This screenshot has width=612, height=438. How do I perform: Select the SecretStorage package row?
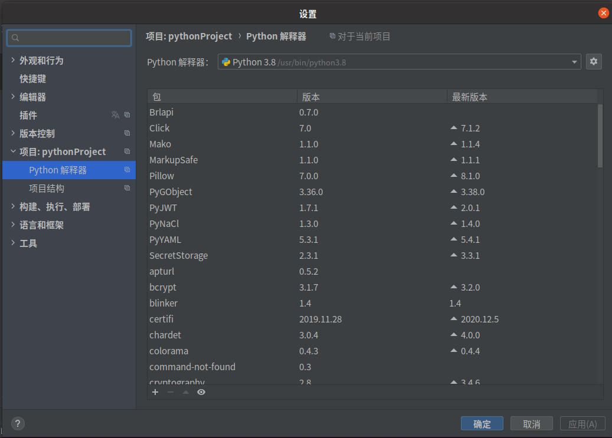pyautogui.click(x=372, y=255)
